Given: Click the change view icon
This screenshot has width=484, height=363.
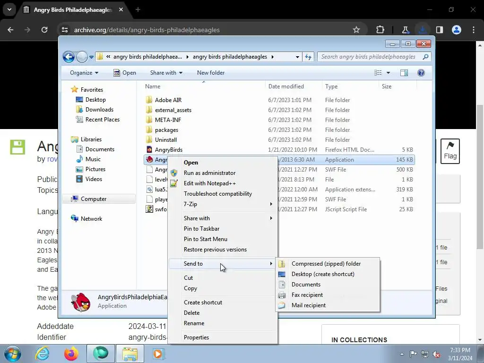Looking at the screenshot, I should (x=378, y=73).
